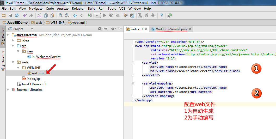Hide the Project panel with hide icon
Screen dimensions: 276x139
tap(120, 29)
